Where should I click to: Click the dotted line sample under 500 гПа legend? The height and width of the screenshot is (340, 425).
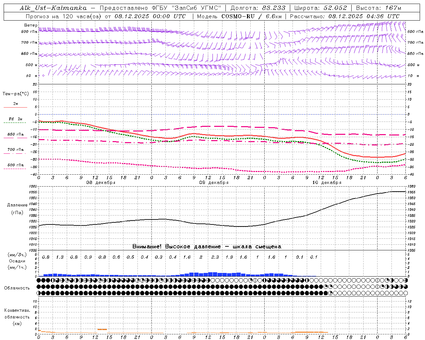click(x=15, y=169)
